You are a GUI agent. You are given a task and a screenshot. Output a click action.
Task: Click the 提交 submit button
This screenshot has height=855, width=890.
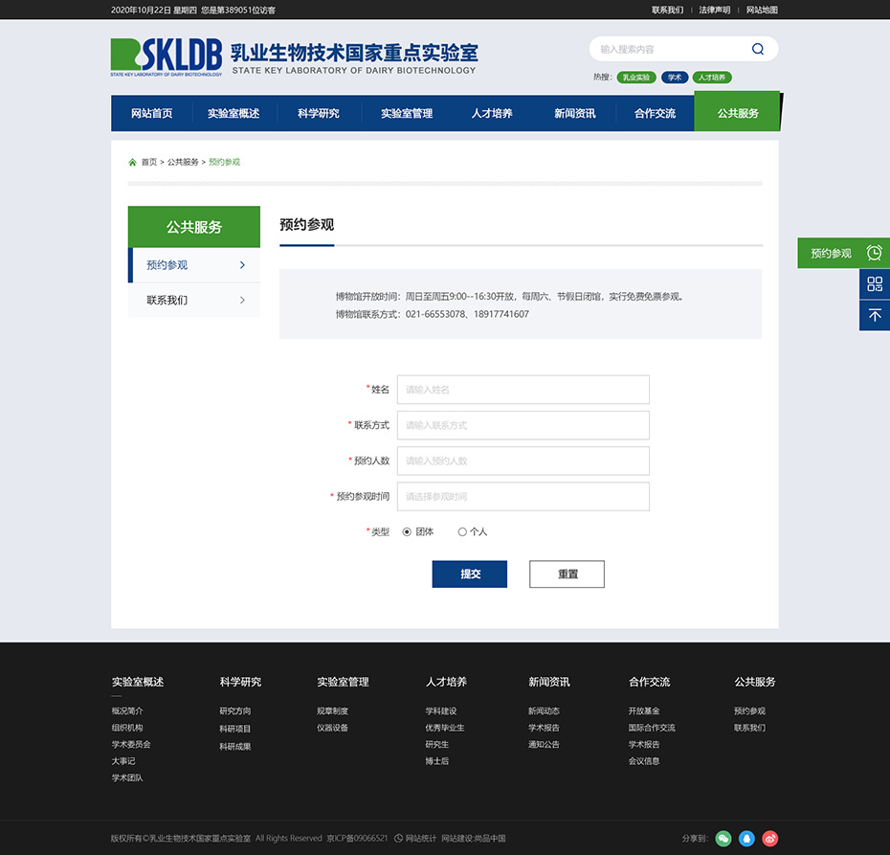[x=469, y=574]
